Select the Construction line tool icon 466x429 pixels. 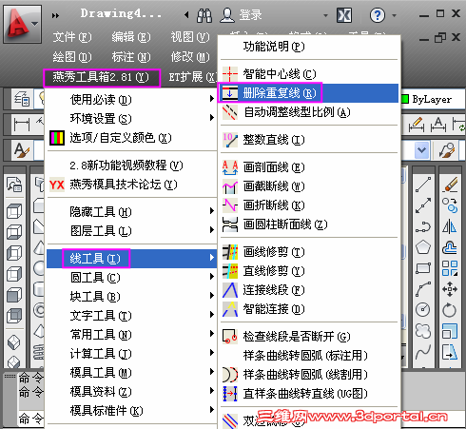click(x=423, y=205)
